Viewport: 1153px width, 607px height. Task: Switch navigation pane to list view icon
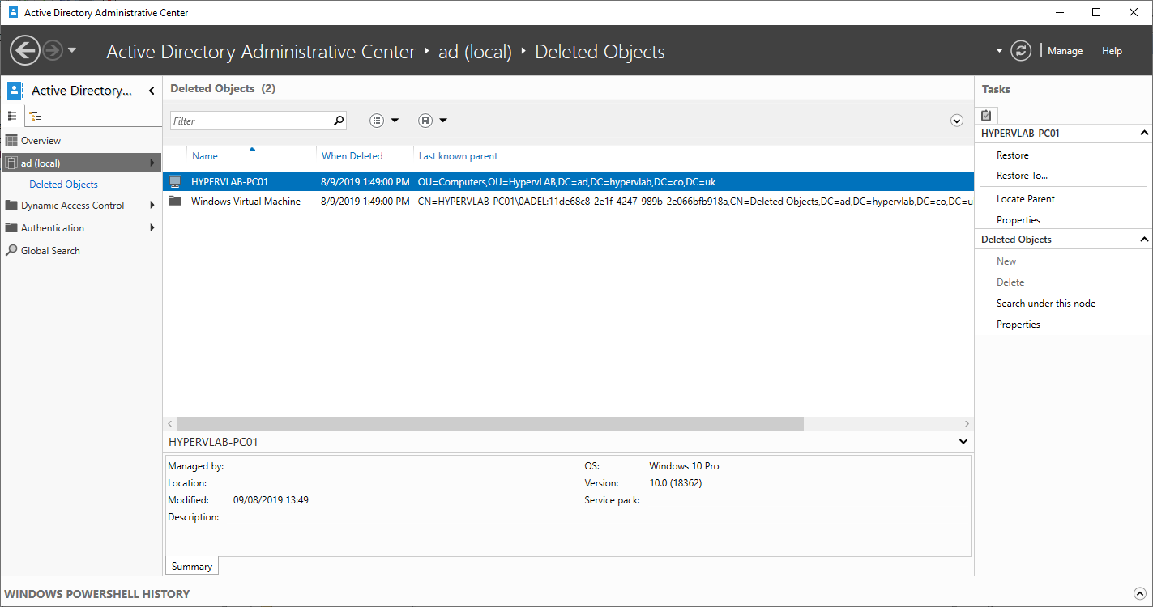pos(12,116)
